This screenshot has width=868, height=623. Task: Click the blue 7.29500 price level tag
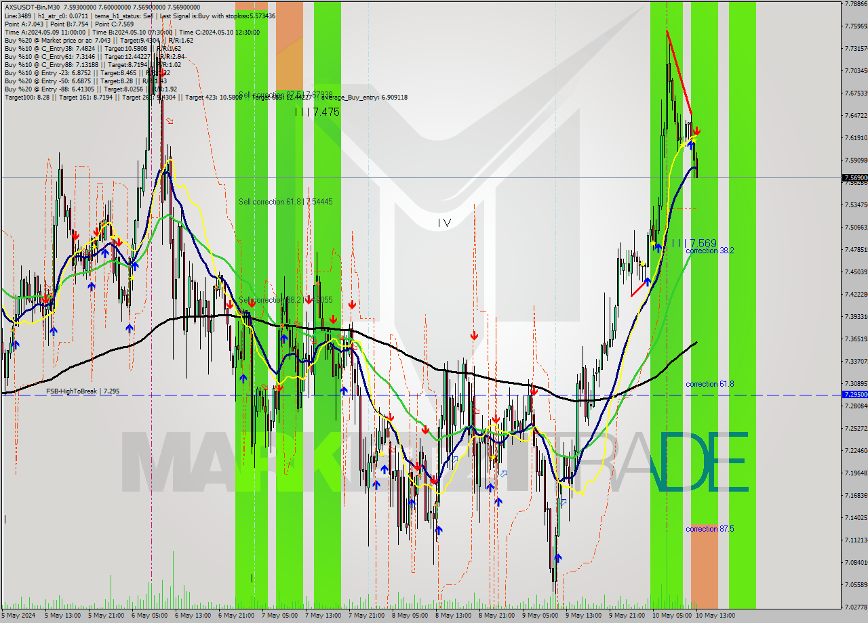[x=854, y=394]
